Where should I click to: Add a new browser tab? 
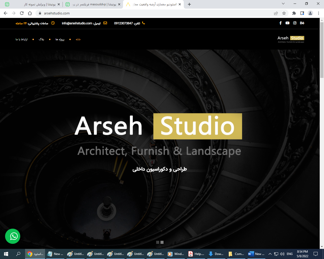[x=189, y=4]
